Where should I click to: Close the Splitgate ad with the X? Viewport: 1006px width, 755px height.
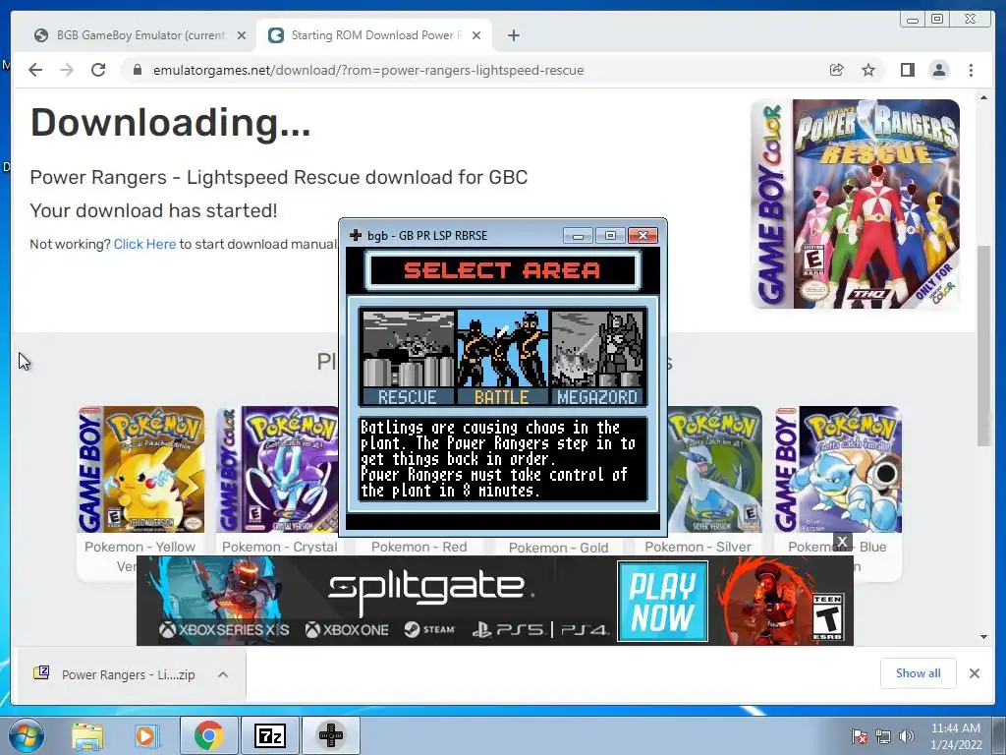[x=842, y=543]
